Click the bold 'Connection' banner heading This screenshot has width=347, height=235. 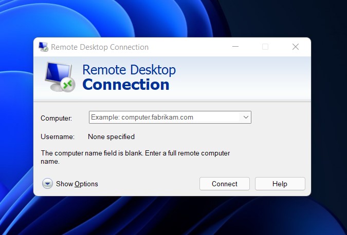pyautogui.click(x=126, y=85)
